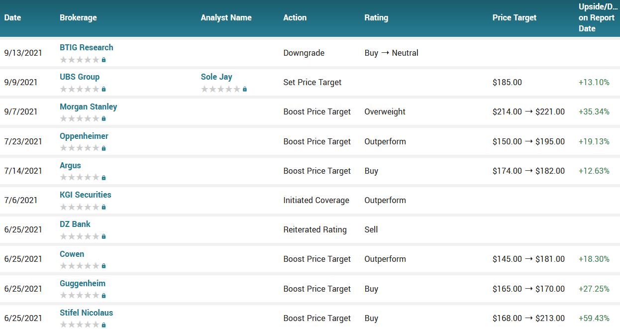Select the 'Set Price Target' action cell
Screen dimensions: 620x329
point(312,82)
